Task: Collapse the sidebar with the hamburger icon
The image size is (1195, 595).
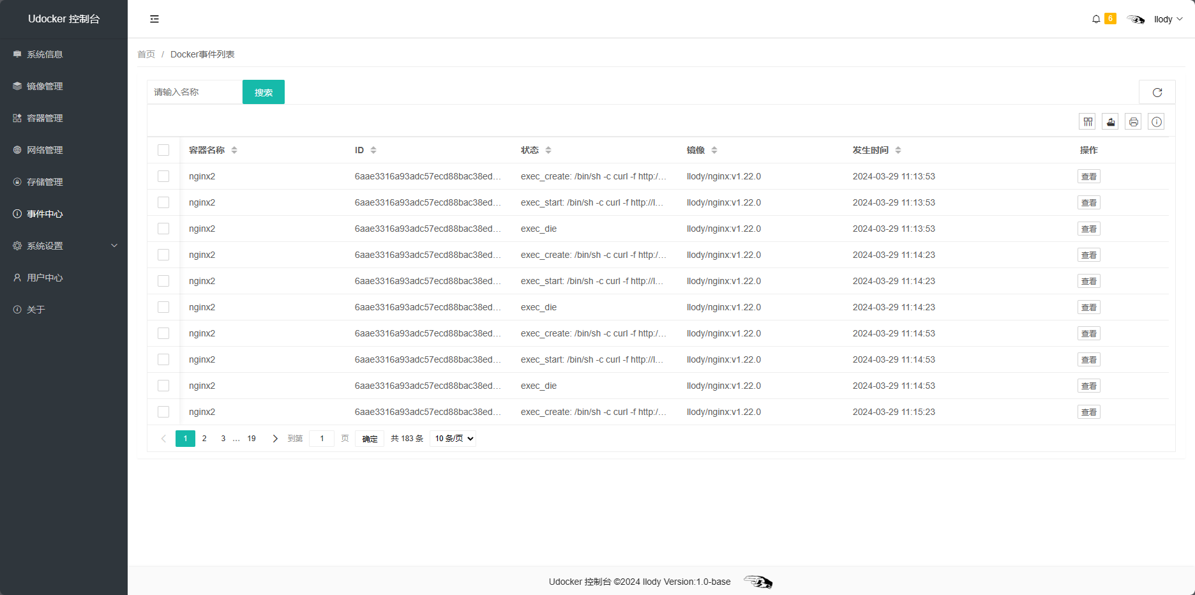Action: pos(154,19)
